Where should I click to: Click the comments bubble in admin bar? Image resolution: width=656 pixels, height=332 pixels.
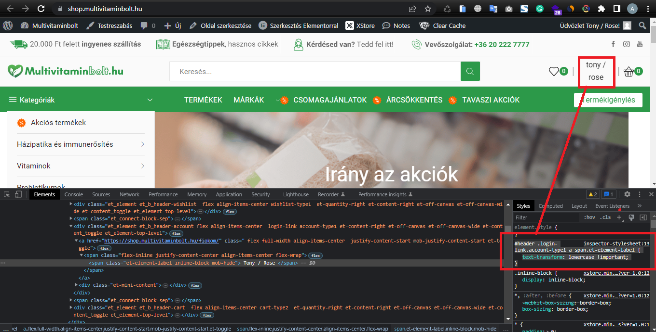coord(144,26)
